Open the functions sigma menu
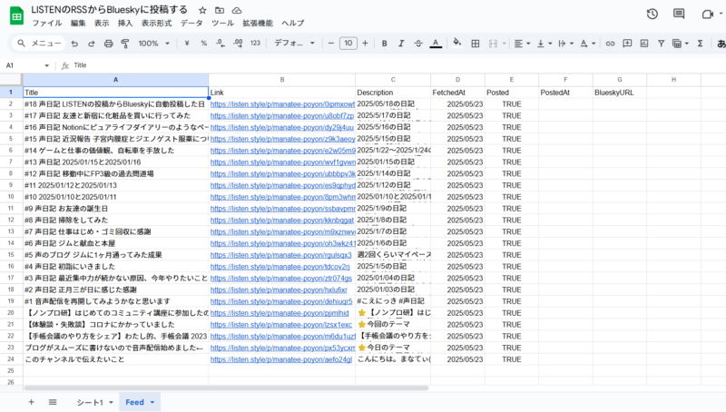Image resolution: width=726 pixels, height=412 pixels. pyautogui.click(x=700, y=44)
